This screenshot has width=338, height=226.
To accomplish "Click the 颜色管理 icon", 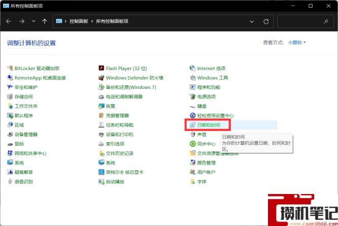I will pos(193,163).
